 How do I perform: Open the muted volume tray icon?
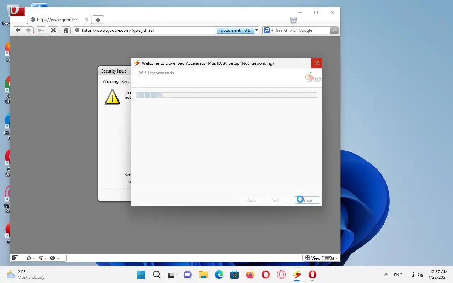click(420, 275)
